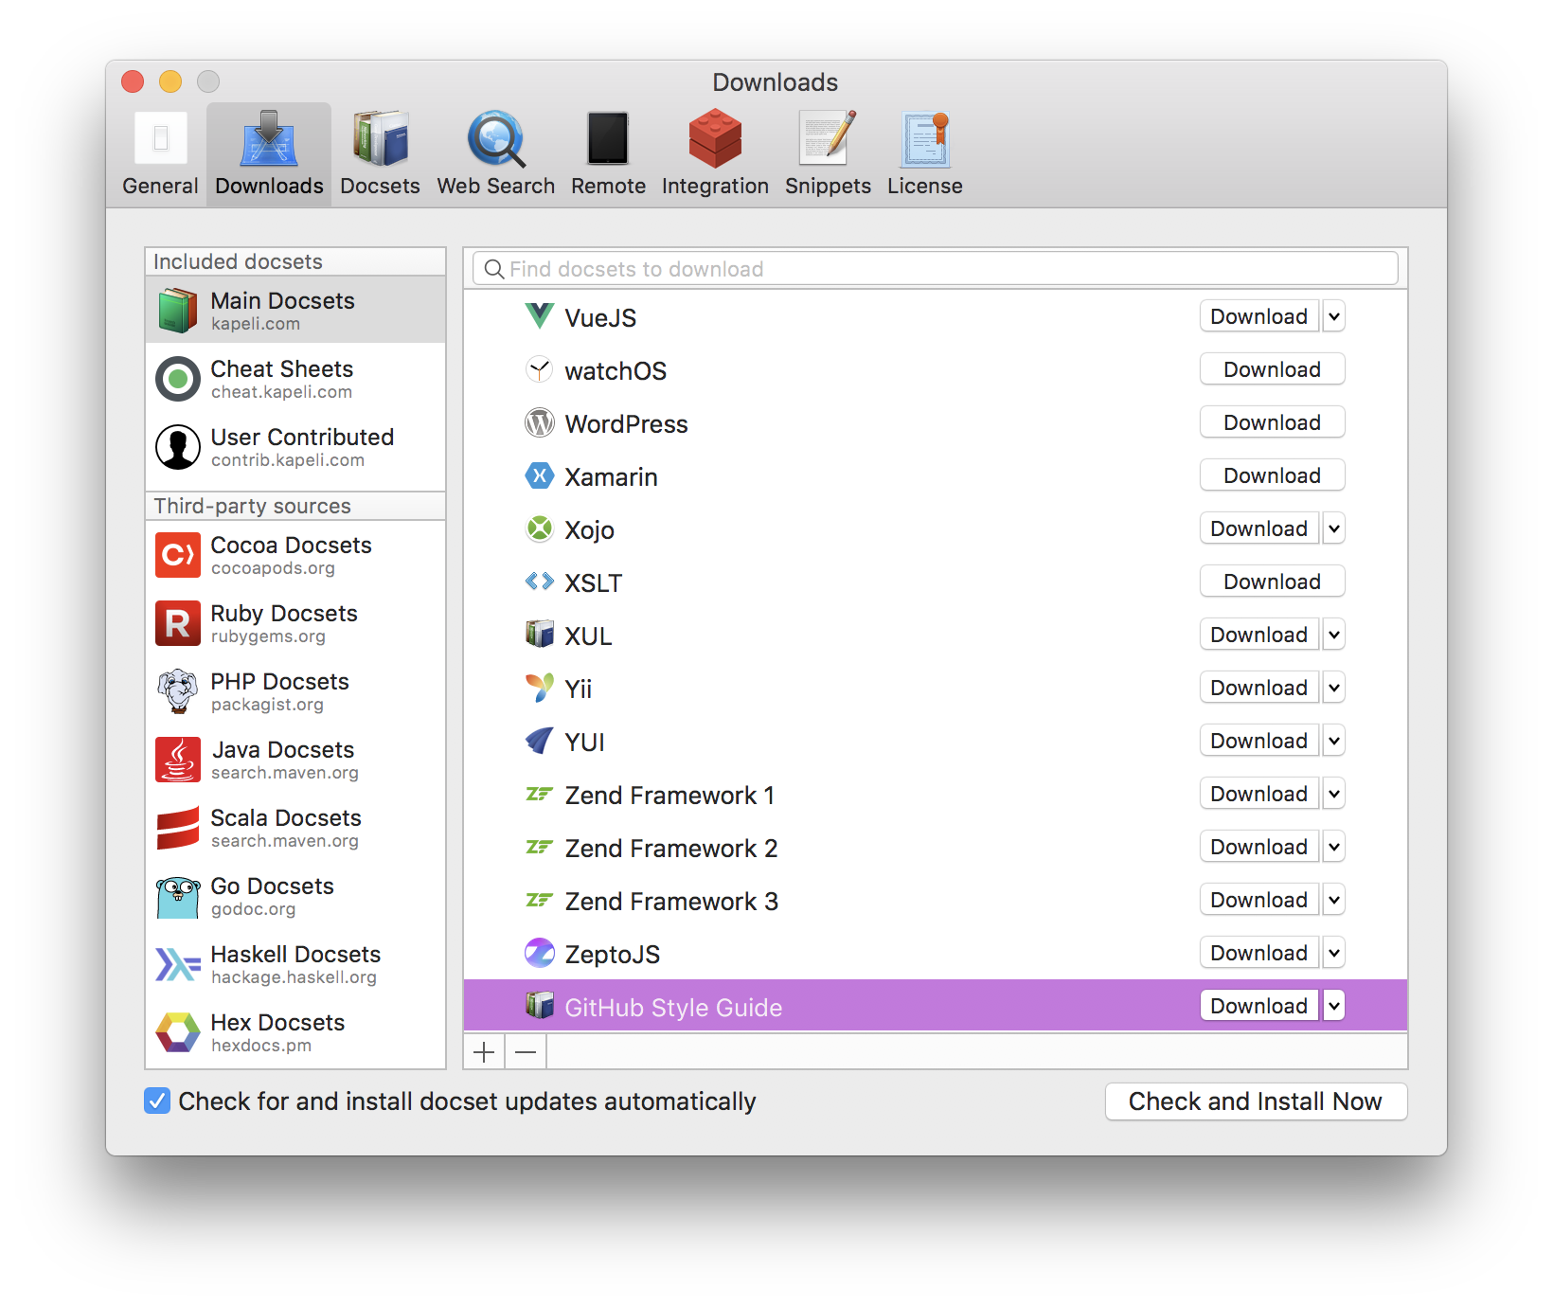Expand GitHub Style Guide version dropdown
The width and height of the screenshot is (1553, 1307).
(x=1334, y=1006)
